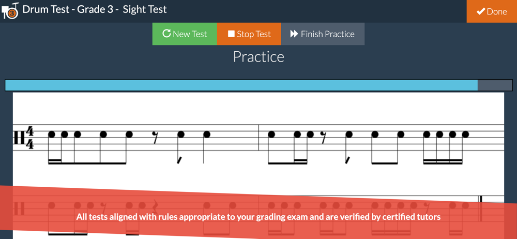Click the filled blue part of progress bar
This screenshot has width=517, height=239.
tap(241, 85)
